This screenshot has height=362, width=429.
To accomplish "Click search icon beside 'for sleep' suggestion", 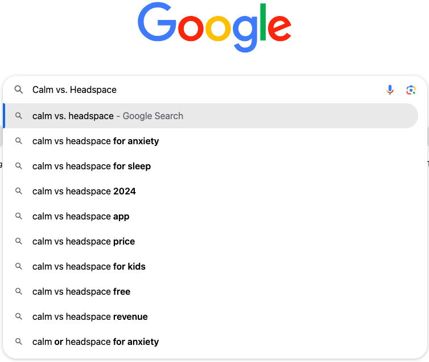I will [x=19, y=166].
